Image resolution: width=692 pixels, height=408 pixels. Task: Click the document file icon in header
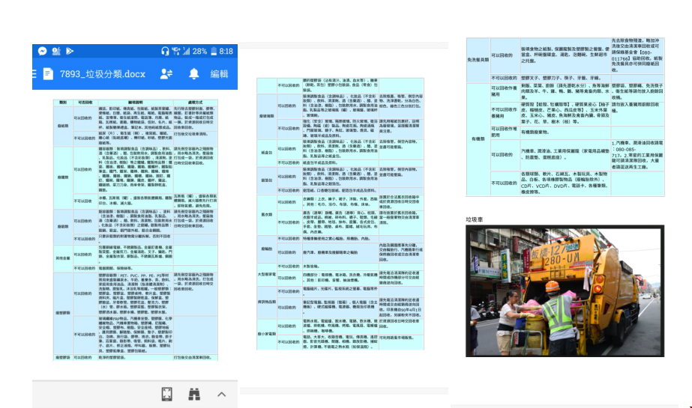pos(49,74)
